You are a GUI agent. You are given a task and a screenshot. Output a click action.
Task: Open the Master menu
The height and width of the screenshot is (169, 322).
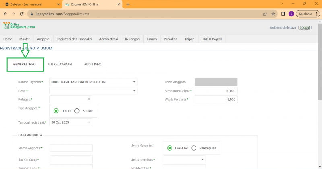tap(25, 39)
